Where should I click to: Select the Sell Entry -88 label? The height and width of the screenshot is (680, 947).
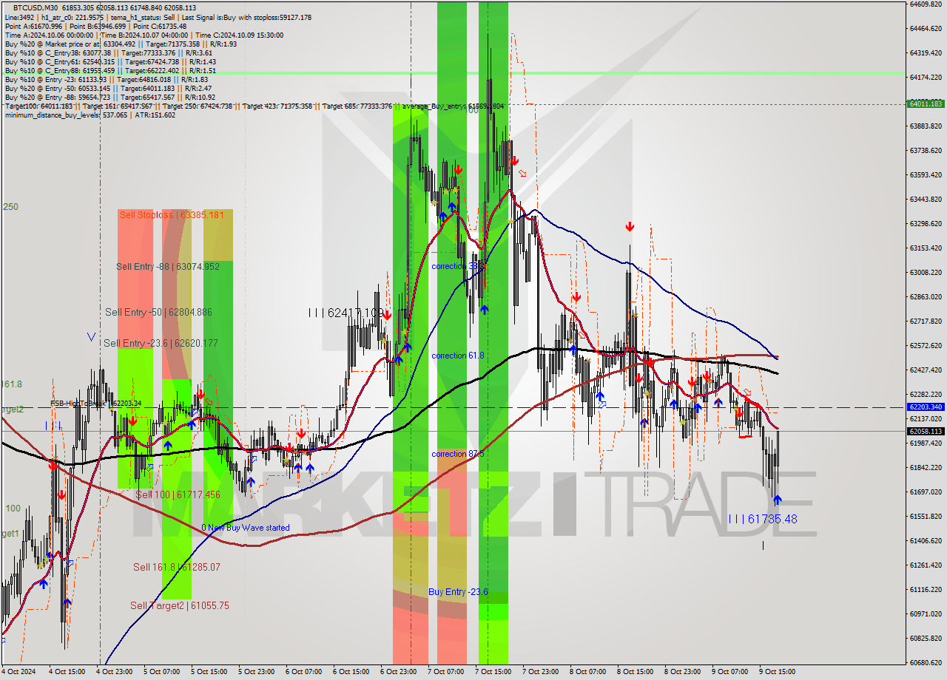click(168, 267)
